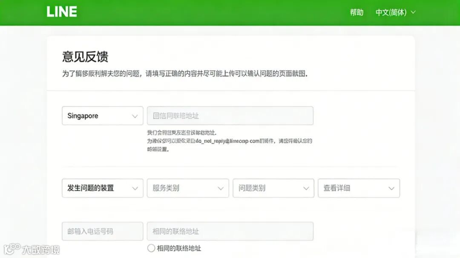Click the 相同的联络地址 text input field
Image resolution: width=460 pixels, height=258 pixels.
pyautogui.click(x=230, y=231)
